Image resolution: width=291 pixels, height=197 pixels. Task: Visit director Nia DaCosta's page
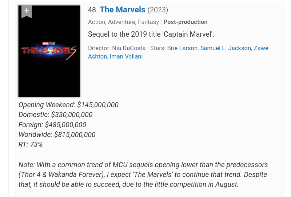point(129,48)
